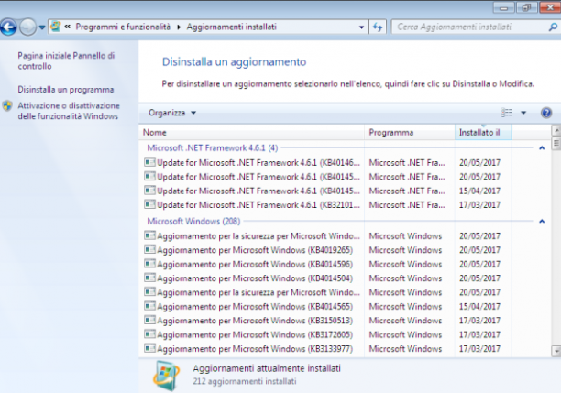Click the date 15/04/2017 in KB4014565 row

(479, 307)
